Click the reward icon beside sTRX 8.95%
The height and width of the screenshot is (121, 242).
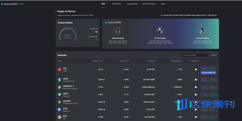pyautogui.click(x=104, y=109)
